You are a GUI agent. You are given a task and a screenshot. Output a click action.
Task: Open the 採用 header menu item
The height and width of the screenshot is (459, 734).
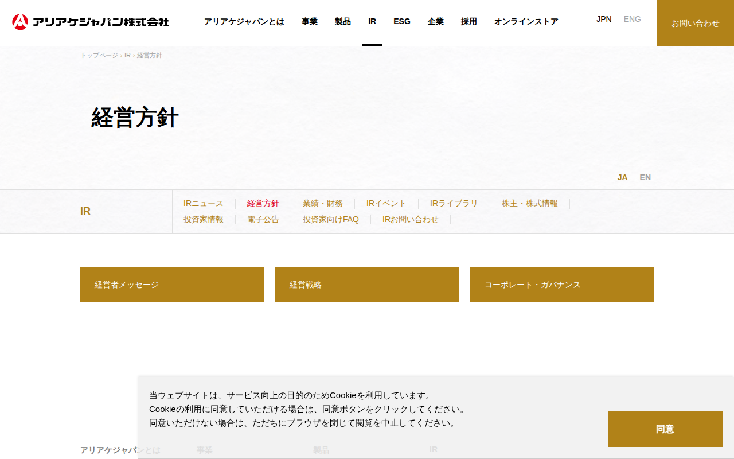point(469,21)
